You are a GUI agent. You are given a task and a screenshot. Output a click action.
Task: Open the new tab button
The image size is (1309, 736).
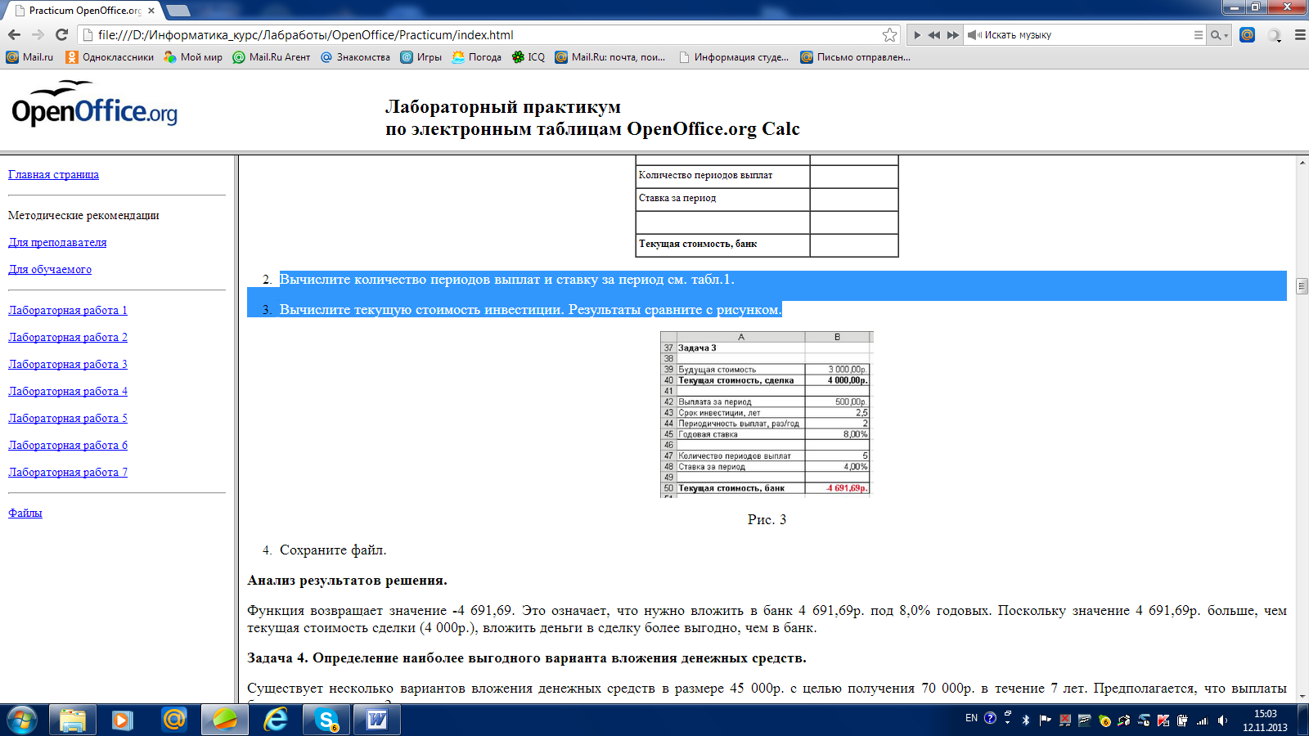tap(178, 11)
